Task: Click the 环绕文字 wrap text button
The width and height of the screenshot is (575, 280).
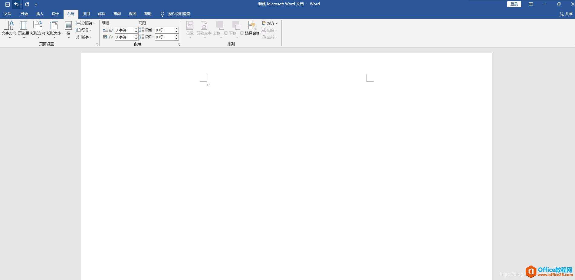Action: point(204,30)
